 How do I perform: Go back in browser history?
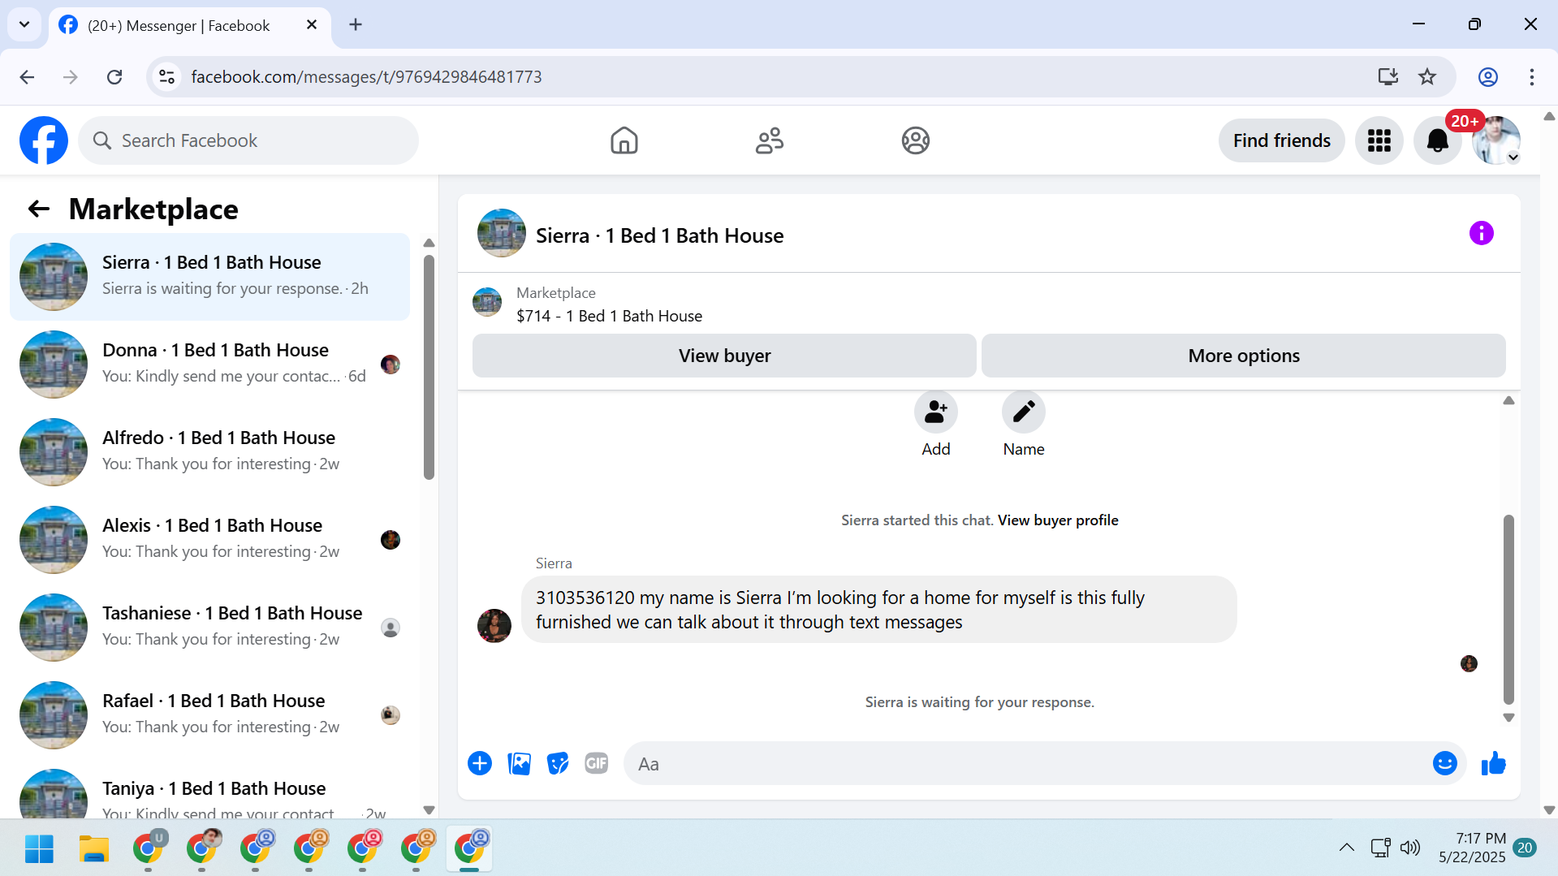tap(27, 77)
